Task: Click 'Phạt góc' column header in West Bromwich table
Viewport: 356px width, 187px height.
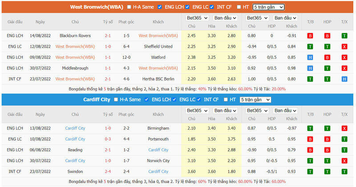Action: coord(126,22)
